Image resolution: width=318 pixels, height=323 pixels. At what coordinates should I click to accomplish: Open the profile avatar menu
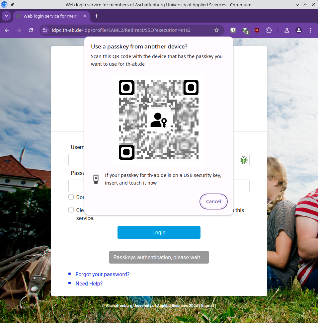[299, 30]
